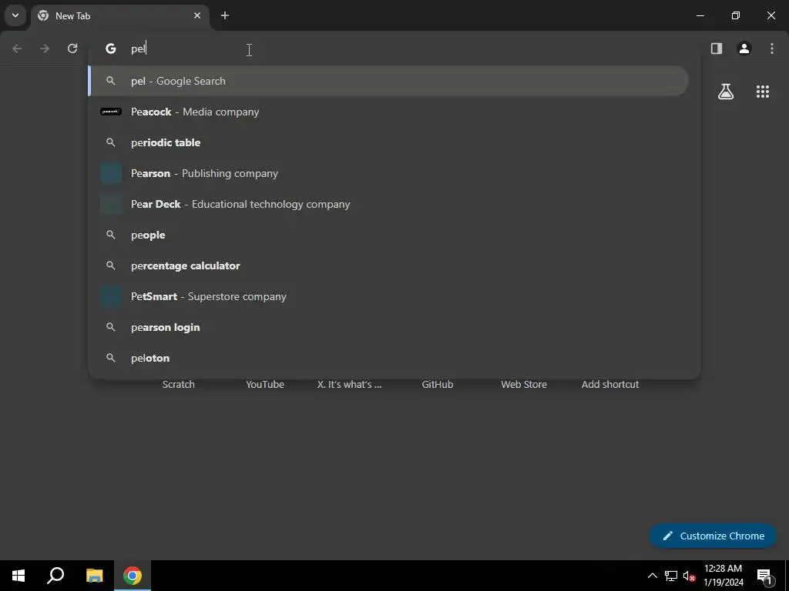
Task: Open Chrome three-dot menu
Action: [x=772, y=48]
